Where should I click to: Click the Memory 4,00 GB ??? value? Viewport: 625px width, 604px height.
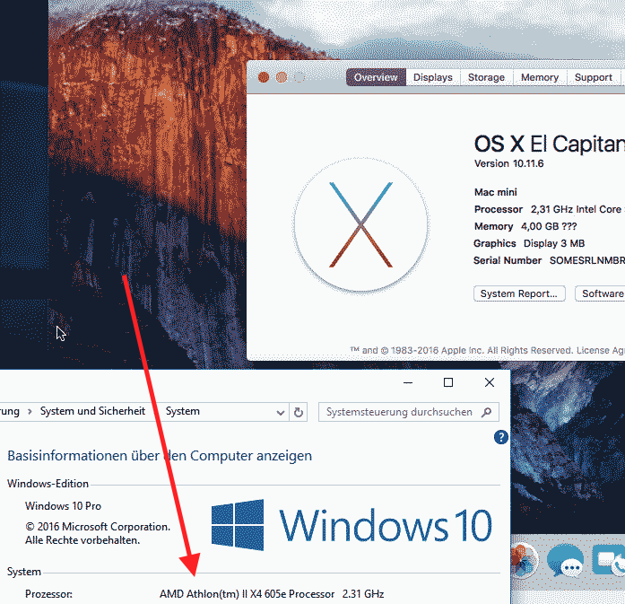[x=549, y=226]
